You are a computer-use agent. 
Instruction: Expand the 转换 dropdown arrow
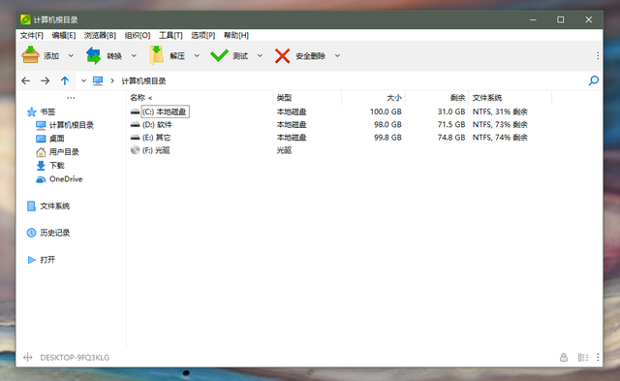coord(134,56)
